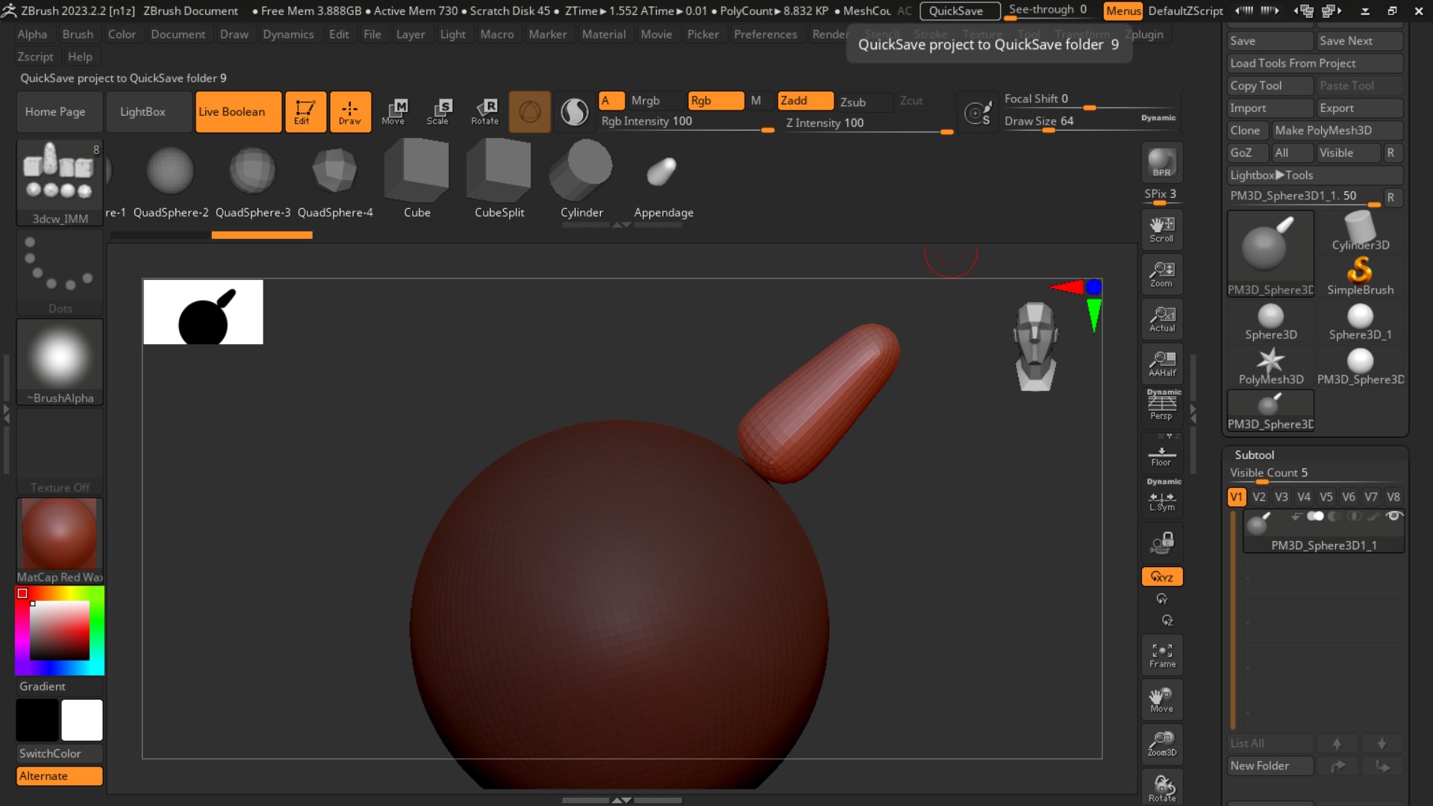1433x806 pixels.
Task: Open the Material menu
Action: coord(603,34)
